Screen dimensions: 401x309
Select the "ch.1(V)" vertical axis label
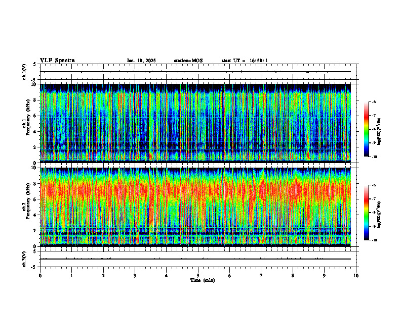click(x=24, y=72)
